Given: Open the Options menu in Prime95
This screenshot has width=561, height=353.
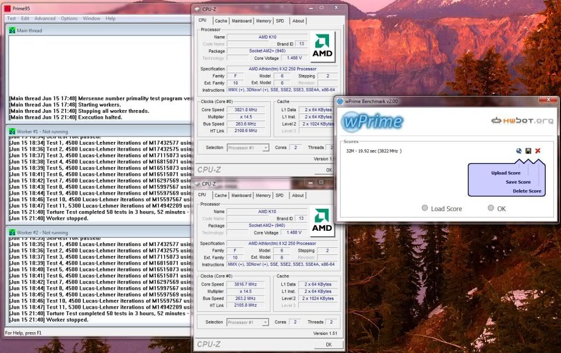Looking at the screenshot, I should [69, 18].
